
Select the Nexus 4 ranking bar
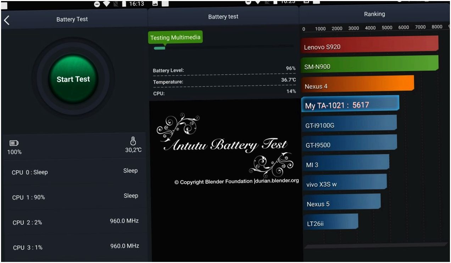[x=357, y=84]
